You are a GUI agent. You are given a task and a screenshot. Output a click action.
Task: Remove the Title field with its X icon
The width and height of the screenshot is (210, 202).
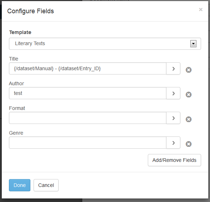(x=189, y=70)
